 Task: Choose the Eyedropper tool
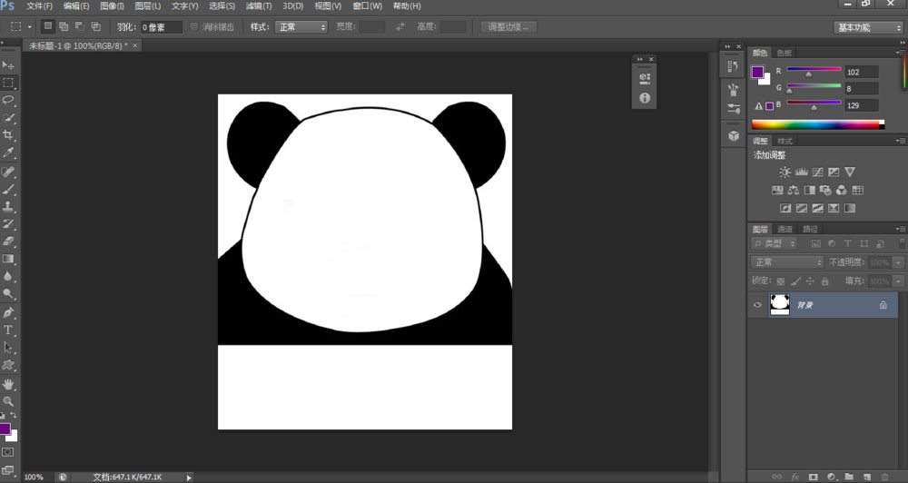8,153
